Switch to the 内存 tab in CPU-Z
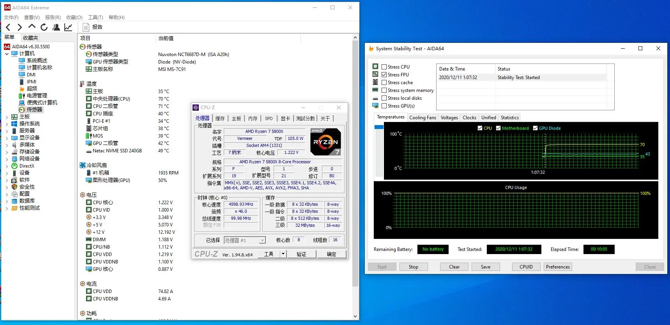Image resolution: width=670 pixels, height=325 pixels. [253, 118]
